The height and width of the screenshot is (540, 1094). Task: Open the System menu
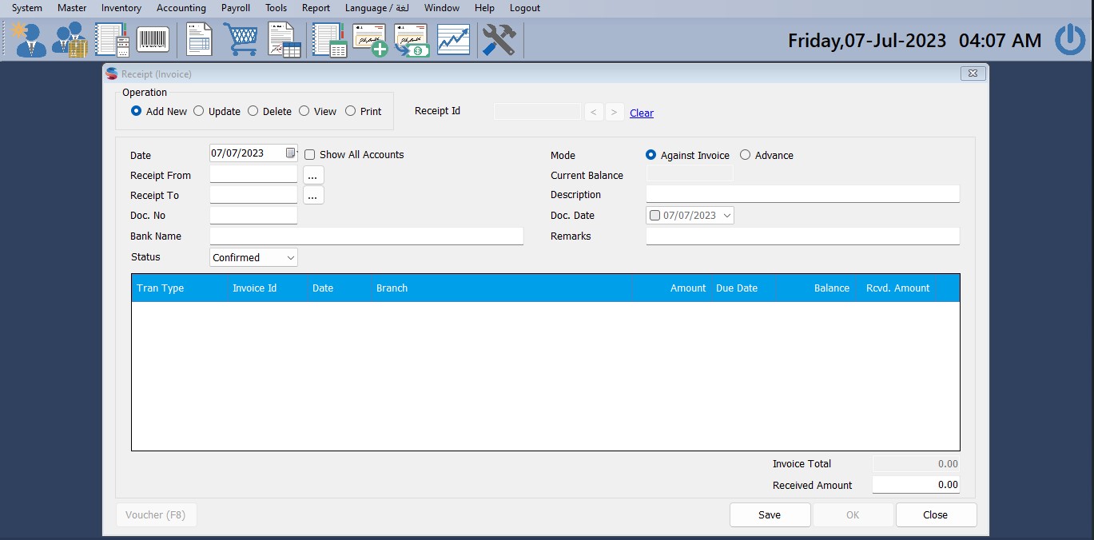point(27,8)
